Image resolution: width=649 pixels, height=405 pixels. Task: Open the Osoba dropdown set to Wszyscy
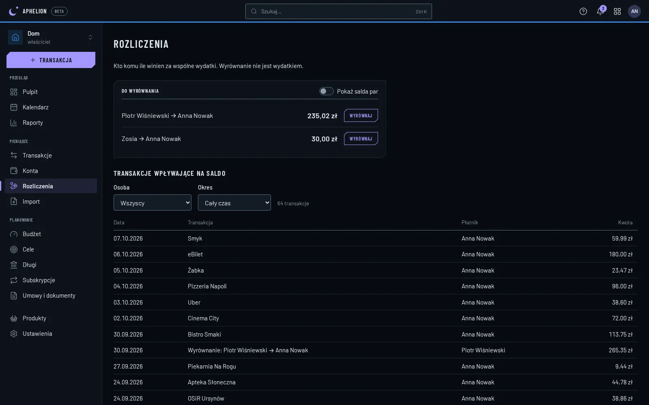153,202
